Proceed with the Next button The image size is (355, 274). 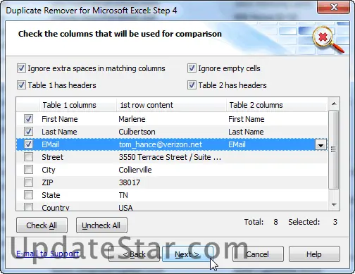(x=187, y=254)
